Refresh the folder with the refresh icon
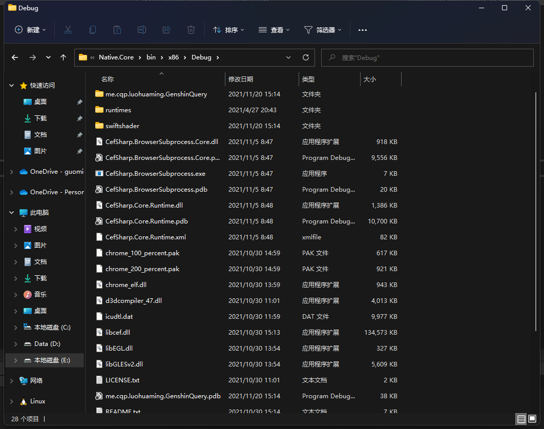The image size is (544, 429). click(x=305, y=57)
